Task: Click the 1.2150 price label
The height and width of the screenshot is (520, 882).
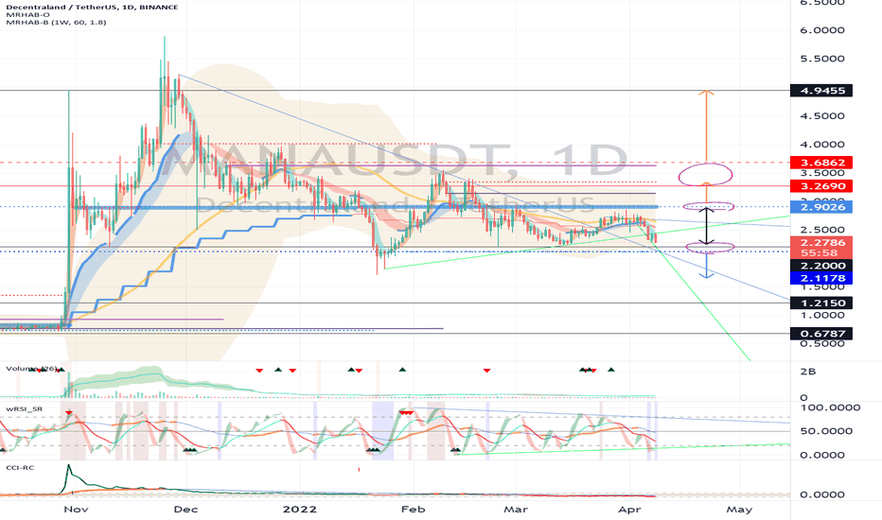Action: pyautogui.click(x=821, y=303)
